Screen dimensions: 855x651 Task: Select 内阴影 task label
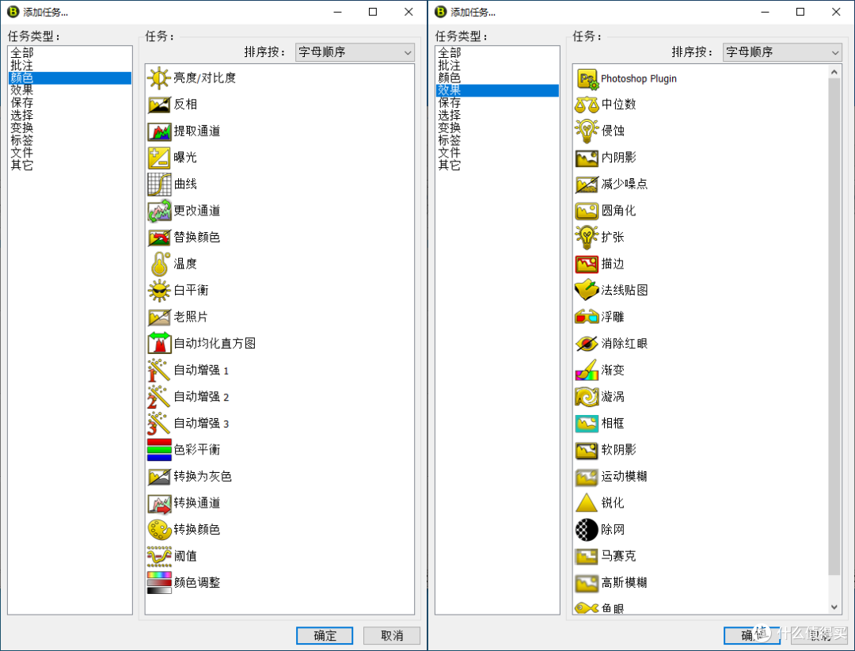point(618,158)
